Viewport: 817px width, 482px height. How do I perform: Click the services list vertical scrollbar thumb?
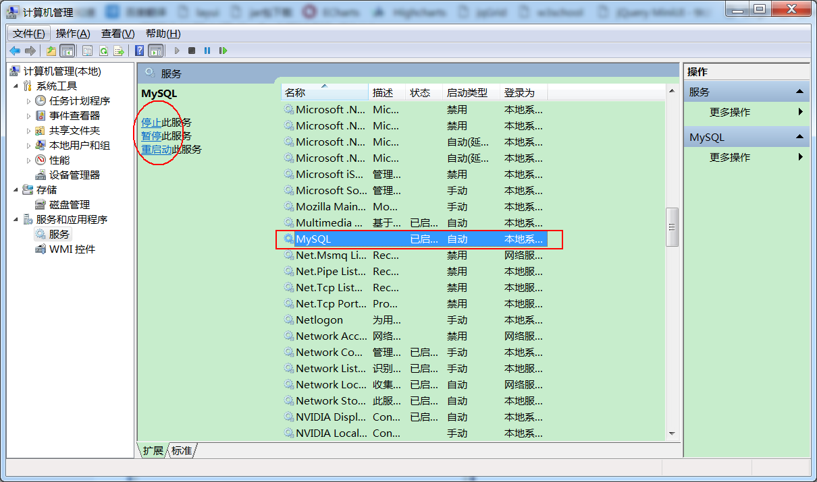[x=672, y=227]
